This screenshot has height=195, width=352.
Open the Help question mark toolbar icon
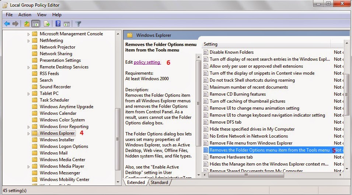click(x=58, y=24)
